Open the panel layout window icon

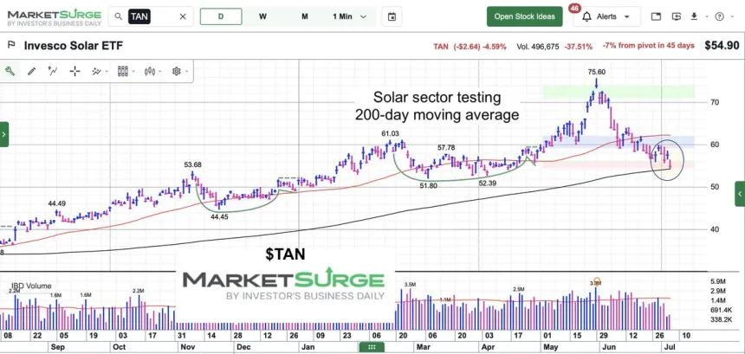pos(656,16)
